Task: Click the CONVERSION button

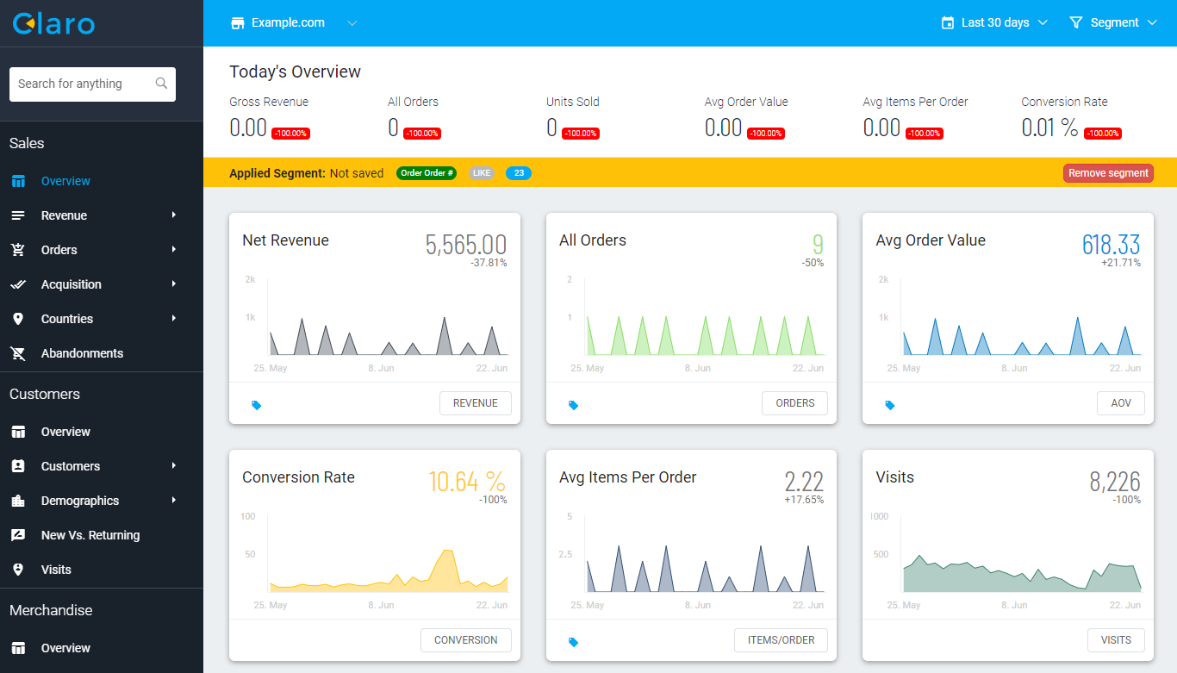Action: [465, 640]
